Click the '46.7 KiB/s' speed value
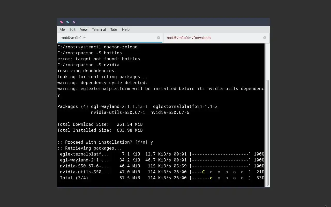This screenshot has height=207, width=331. (158, 160)
